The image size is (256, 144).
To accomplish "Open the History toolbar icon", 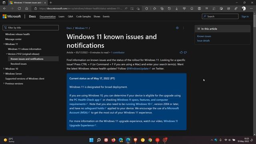I will click(169, 8).
